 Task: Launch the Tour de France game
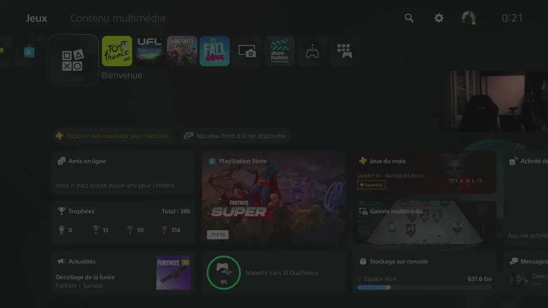tap(117, 51)
